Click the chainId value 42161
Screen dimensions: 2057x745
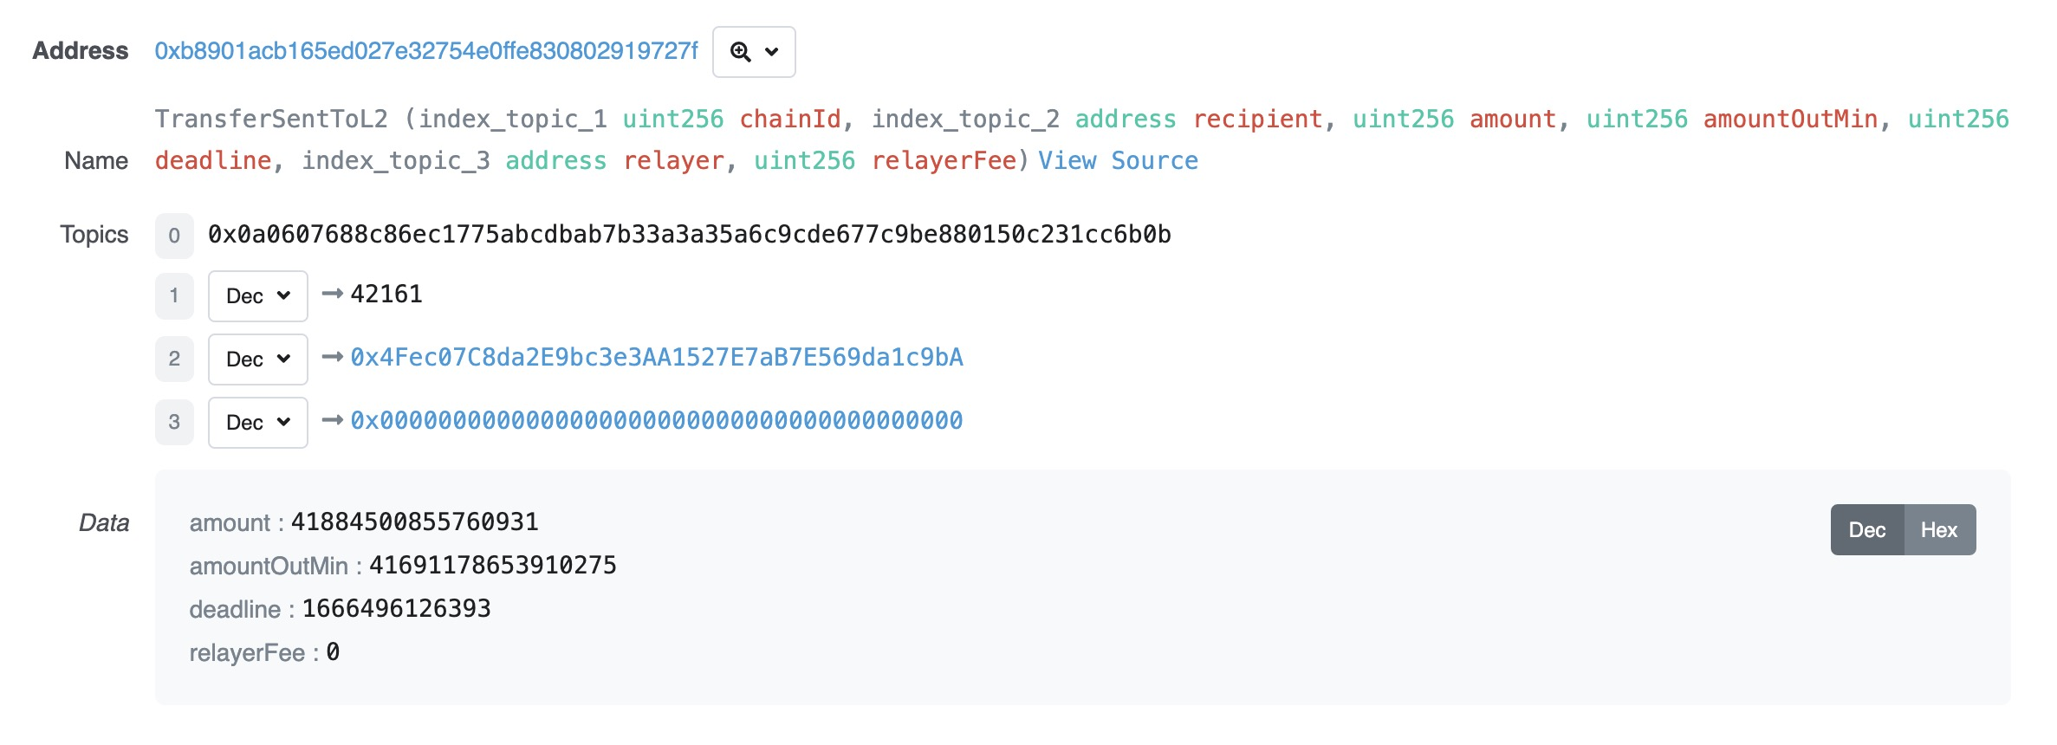coord(386,295)
